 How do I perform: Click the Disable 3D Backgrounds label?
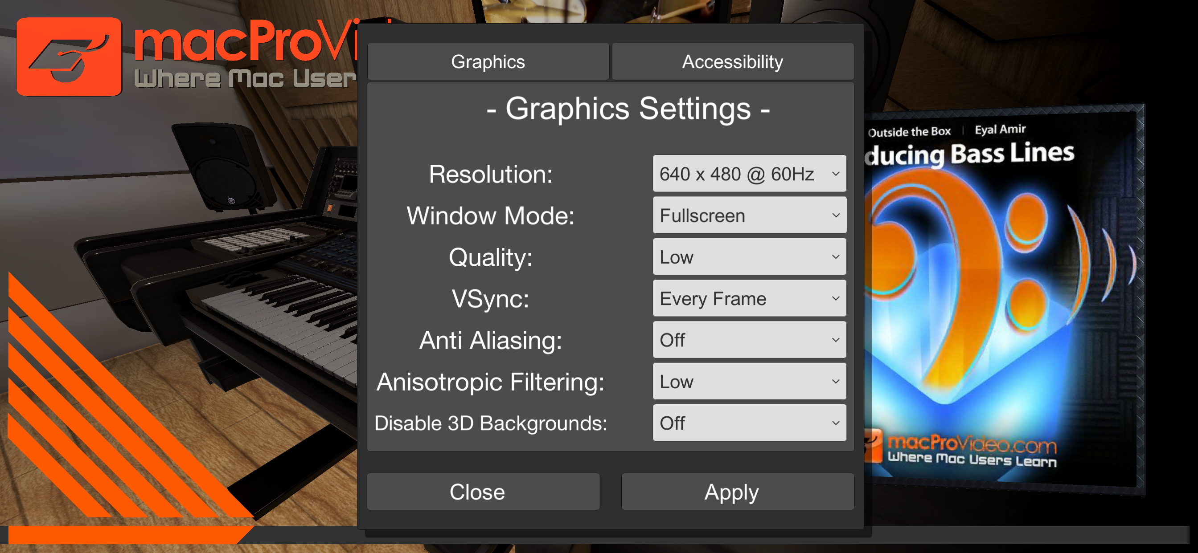[x=491, y=423]
